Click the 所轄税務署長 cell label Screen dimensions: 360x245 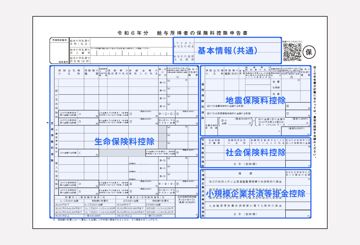(x=59, y=40)
